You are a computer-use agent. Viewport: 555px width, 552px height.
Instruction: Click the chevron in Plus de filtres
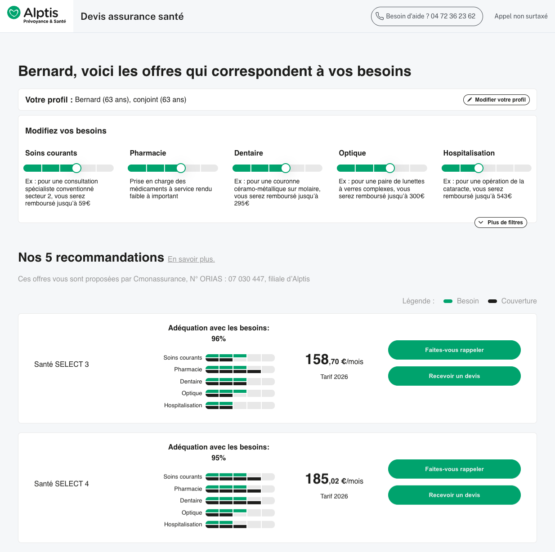481,223
